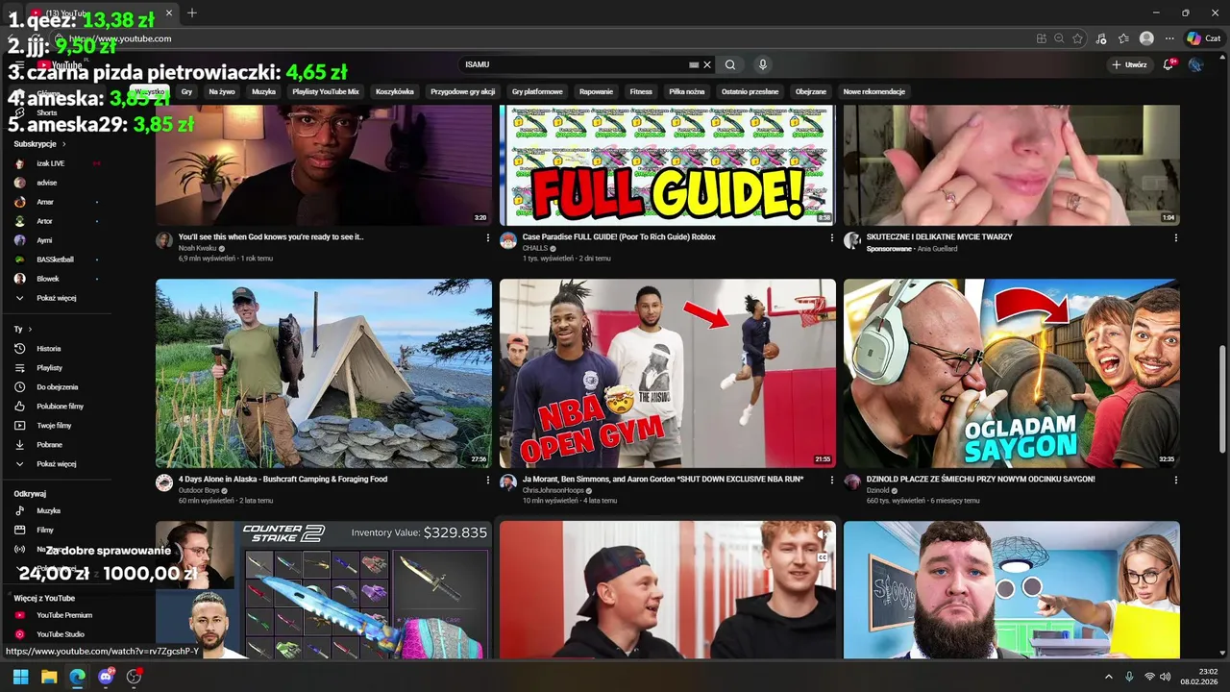Viewport: 1230px width, 692px height.
Task: Open the on-screen keyboard icon in search
Action: click(x=694, y=64)
